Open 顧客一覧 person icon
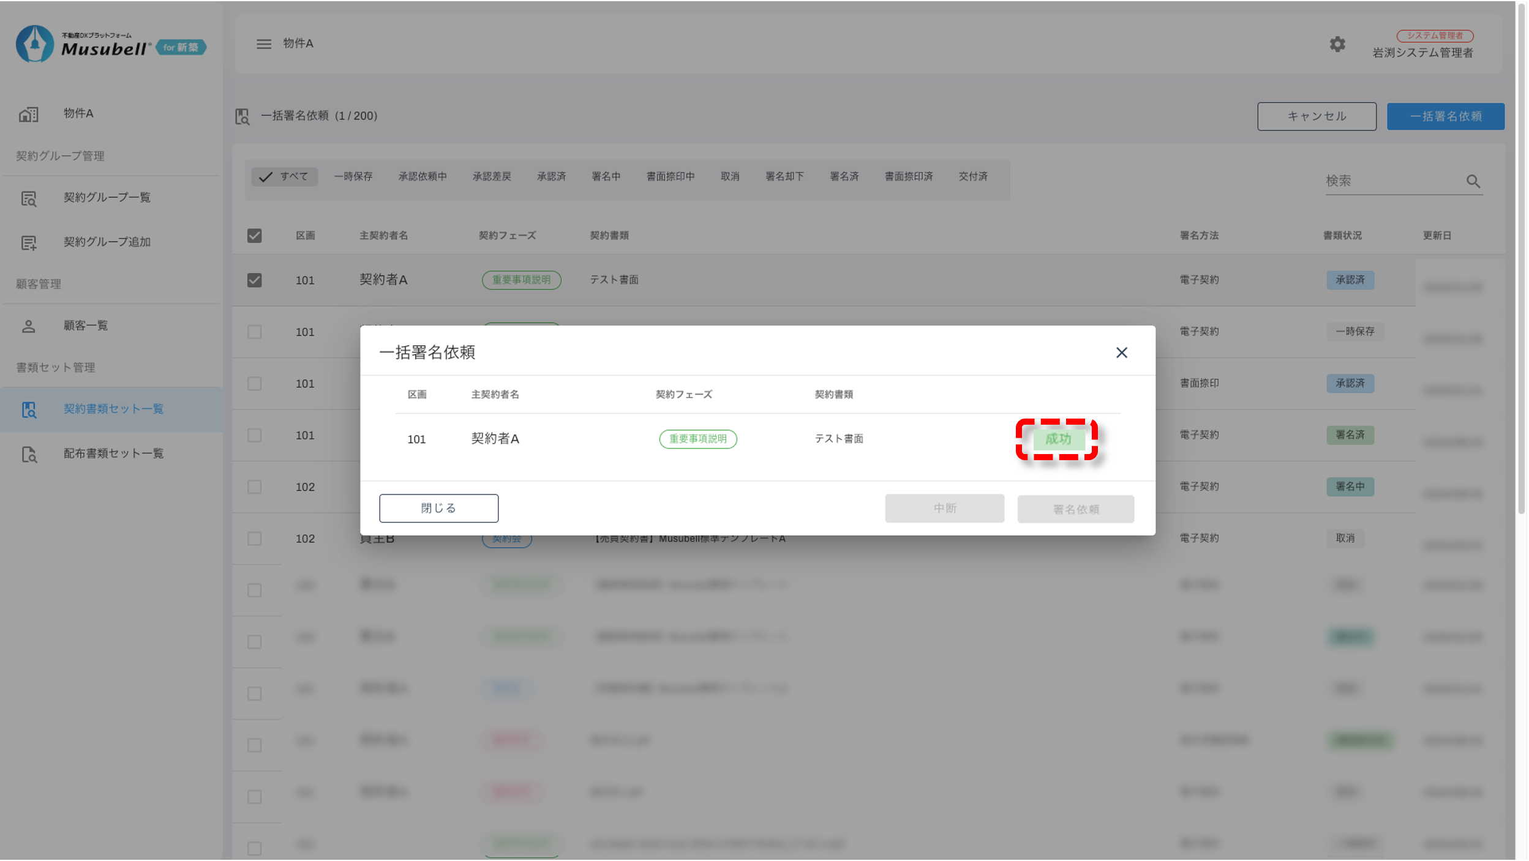Screen dimensions: 1529x861 (x=28, y=326)
